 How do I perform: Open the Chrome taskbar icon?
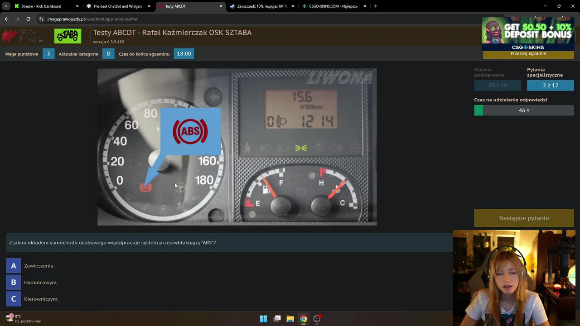click(x=304, y=319)
